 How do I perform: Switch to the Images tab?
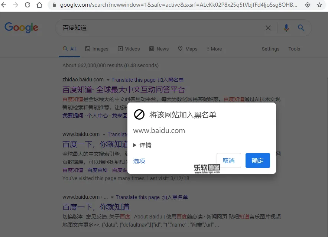97,49
